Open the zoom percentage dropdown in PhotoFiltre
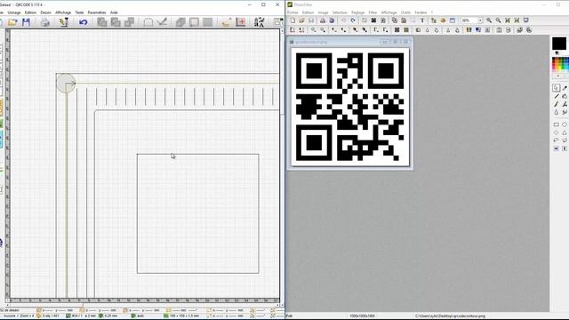This screenshot has width=569, height=320. (480, 20)
